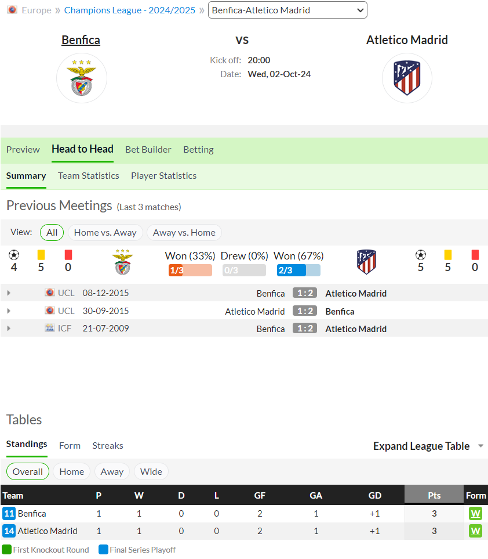Image resolution: width=488 pixels, height=559 pixels.
Task: Open the Benfica-Atletico Madrid match dropdown
Action: click(x=287, y=10)
